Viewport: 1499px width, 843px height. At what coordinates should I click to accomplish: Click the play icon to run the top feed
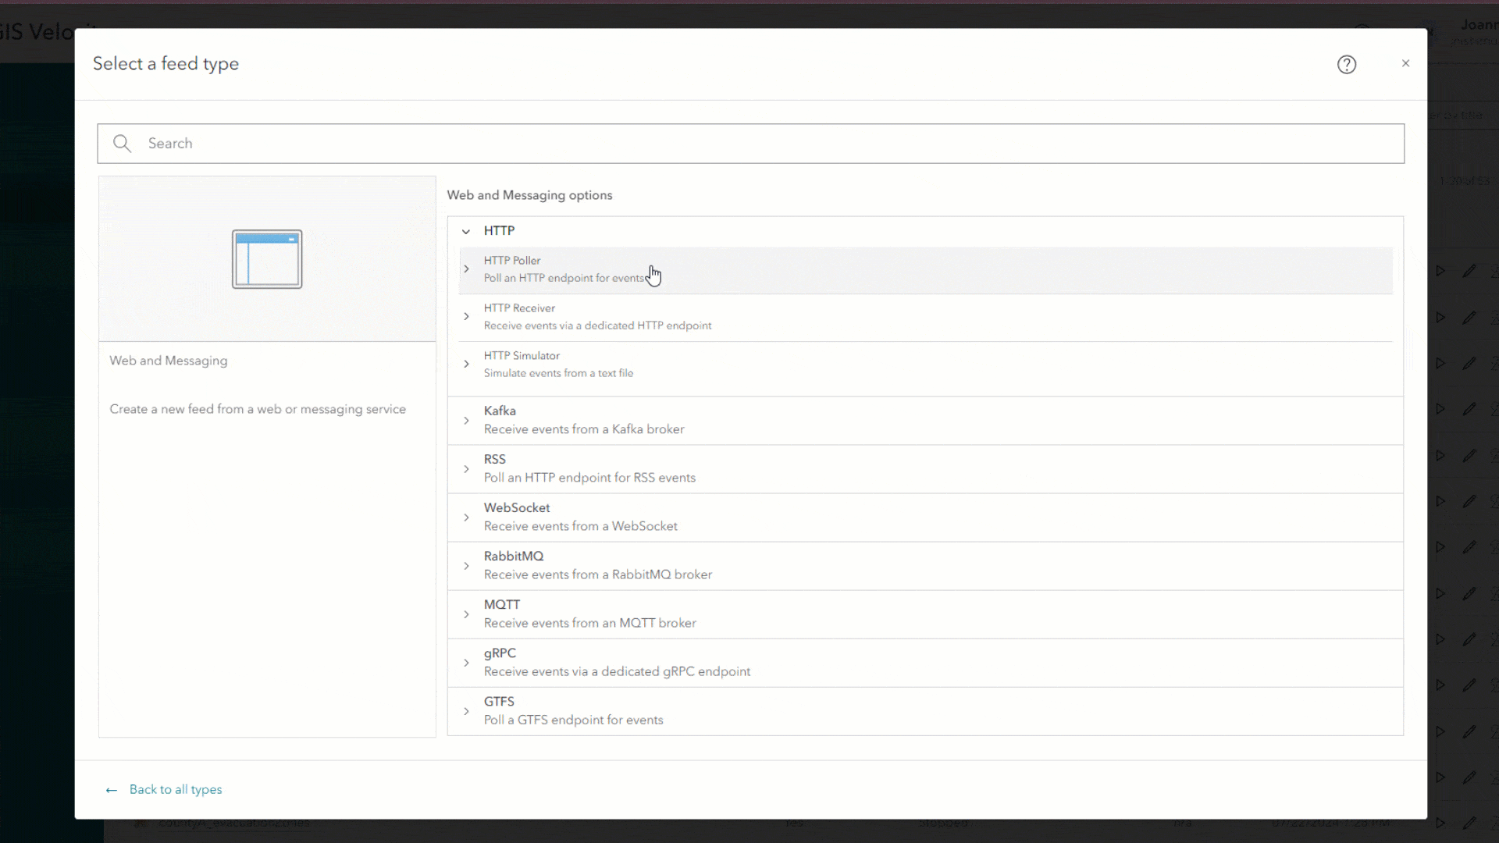1440,271
